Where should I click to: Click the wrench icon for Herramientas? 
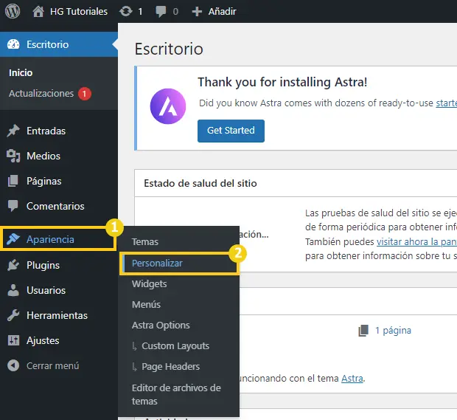click(x=13, y=315)
